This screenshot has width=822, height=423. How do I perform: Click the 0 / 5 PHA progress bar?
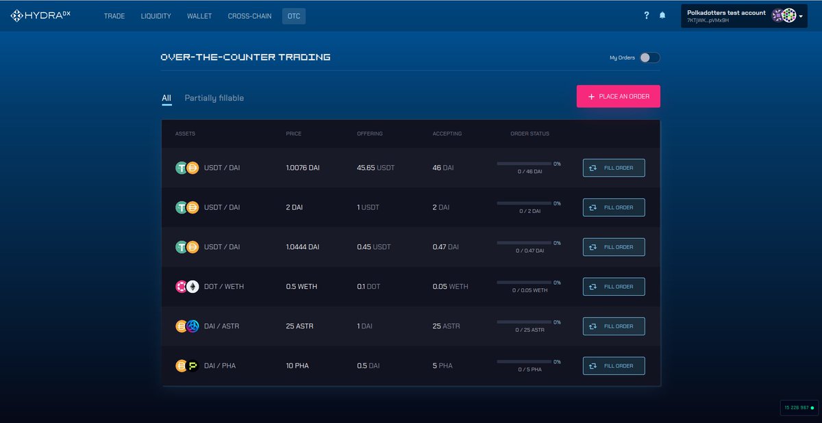(524, 362)
